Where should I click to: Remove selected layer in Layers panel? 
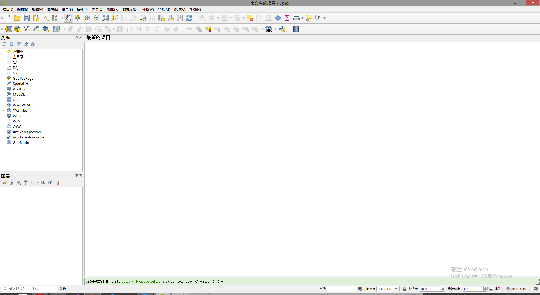57,183
